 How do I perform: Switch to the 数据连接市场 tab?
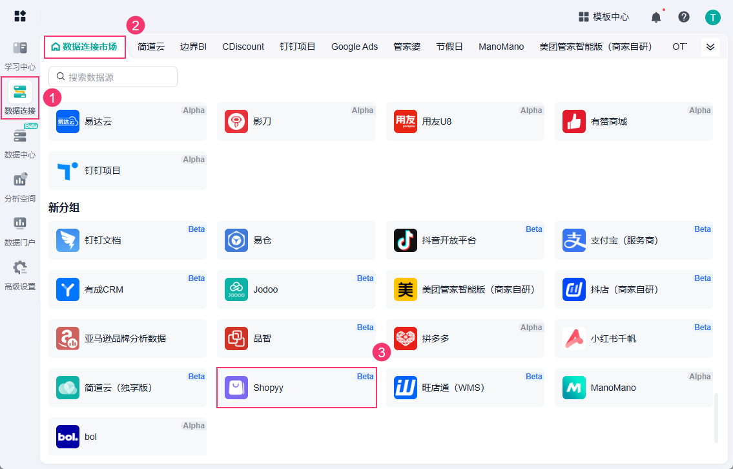pos(85,47)
